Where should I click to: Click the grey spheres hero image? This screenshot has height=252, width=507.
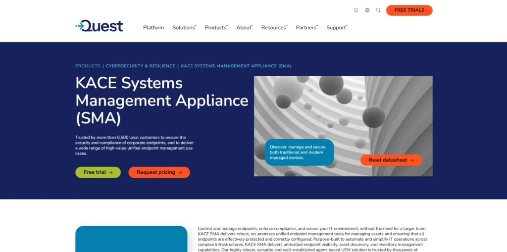pos(343,126)
